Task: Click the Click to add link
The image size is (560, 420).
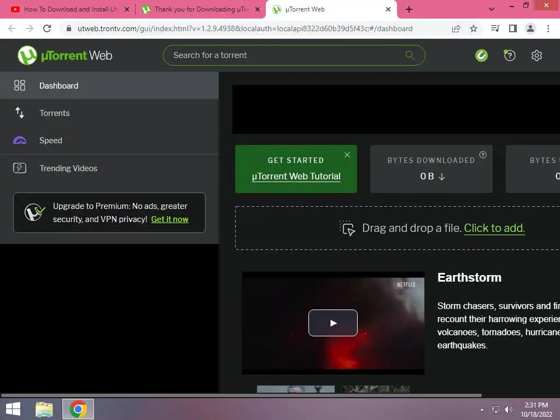Action: pos(494,228)
